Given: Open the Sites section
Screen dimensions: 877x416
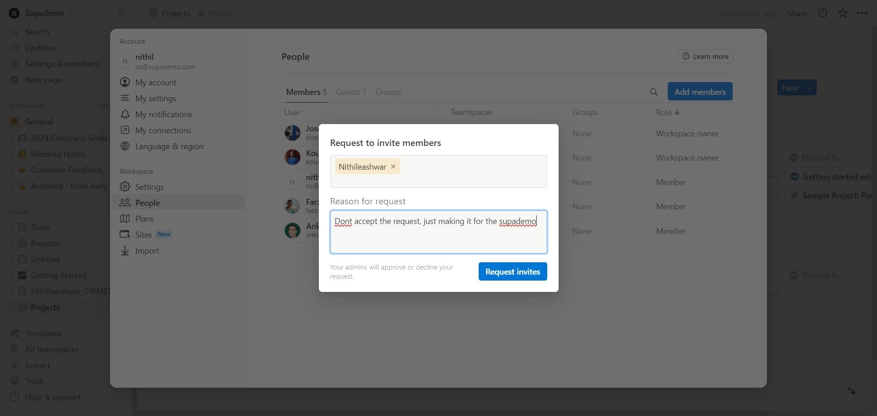Looking at the screenshot, I should pyautogui.click(x=143, y=234).
